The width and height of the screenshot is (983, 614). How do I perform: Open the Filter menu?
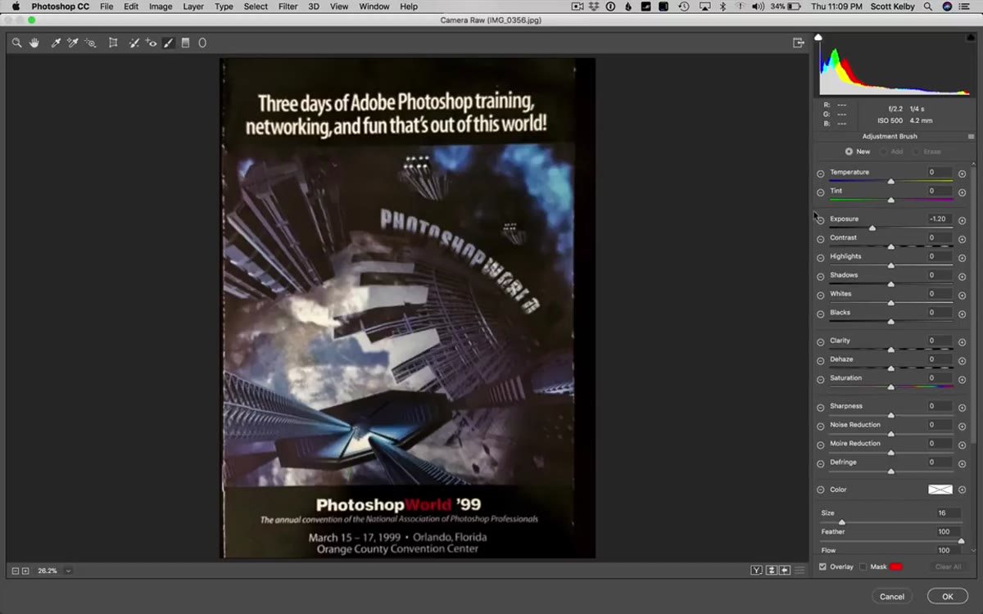pyautogui.click(x=288, y=7)
